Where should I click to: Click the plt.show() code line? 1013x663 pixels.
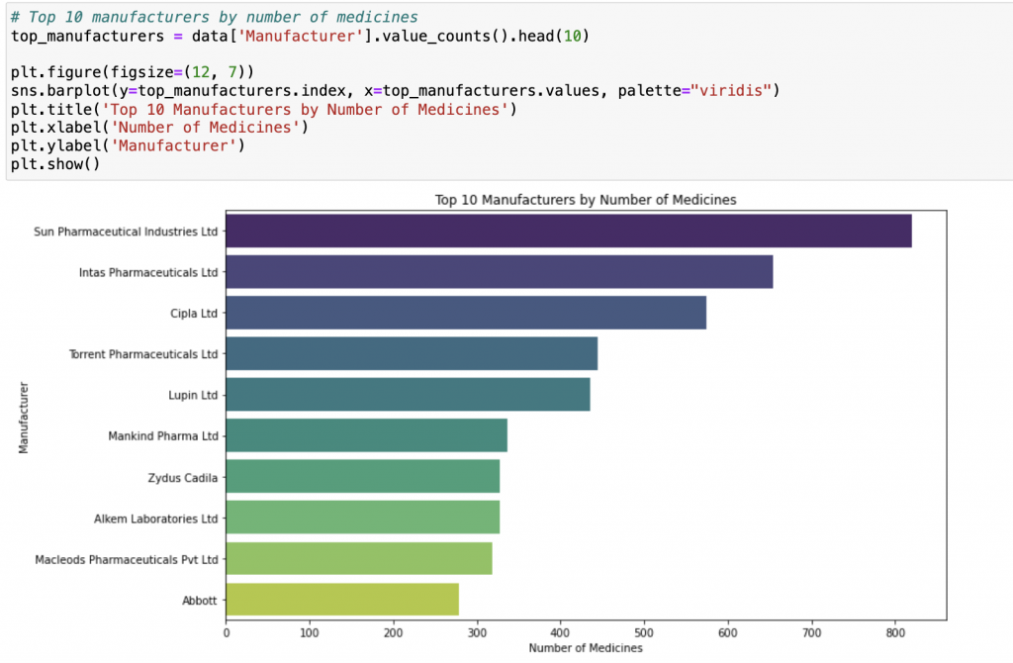55,164
